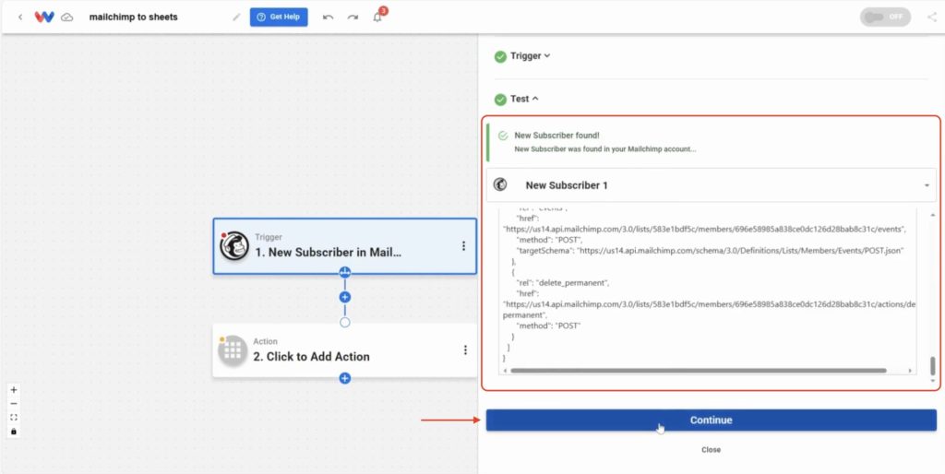Go back using the left chevron arrow
The image size is (945, 474).
click(x=20, y=17)
